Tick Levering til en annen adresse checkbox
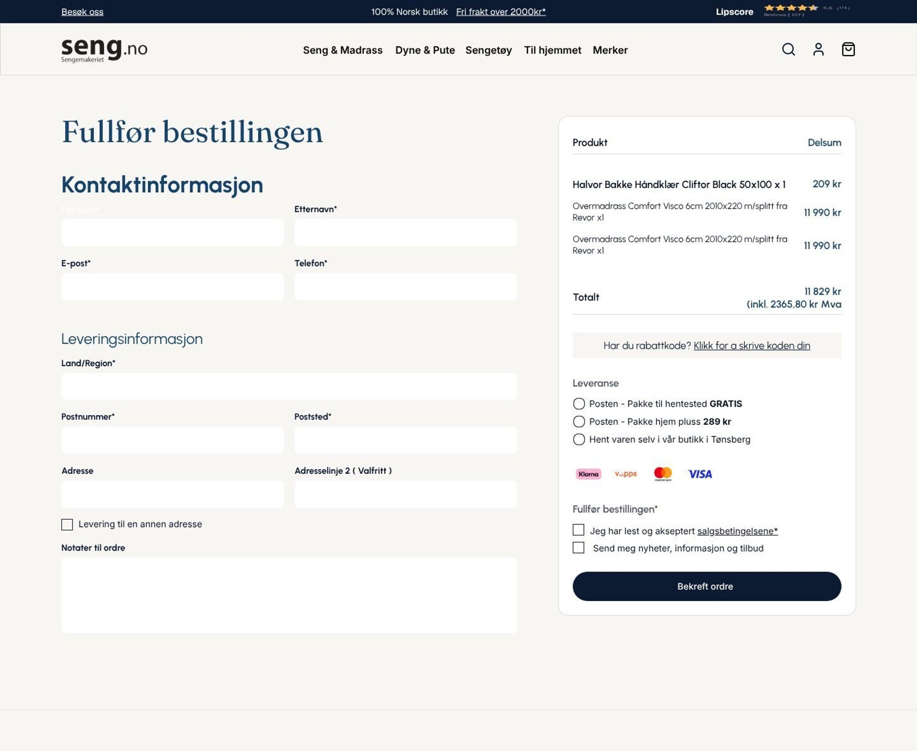This screenshot has height=751, width=917. point(67,525)
